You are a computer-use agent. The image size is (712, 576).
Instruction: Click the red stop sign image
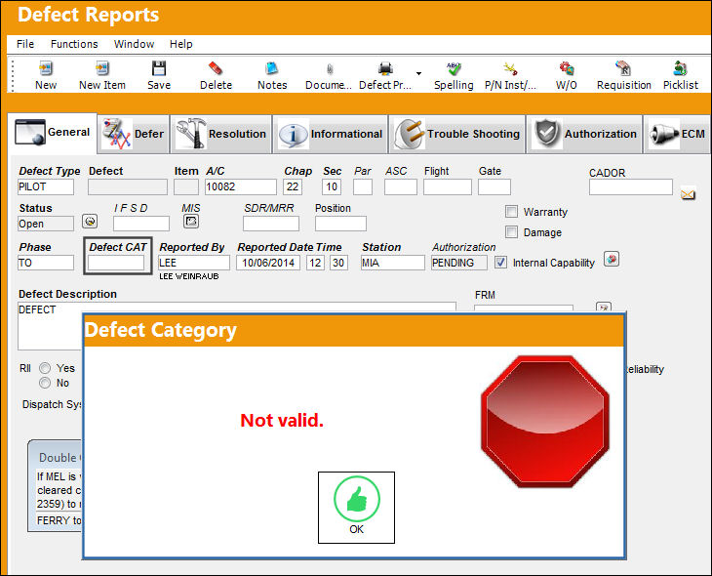click(545, 422)
